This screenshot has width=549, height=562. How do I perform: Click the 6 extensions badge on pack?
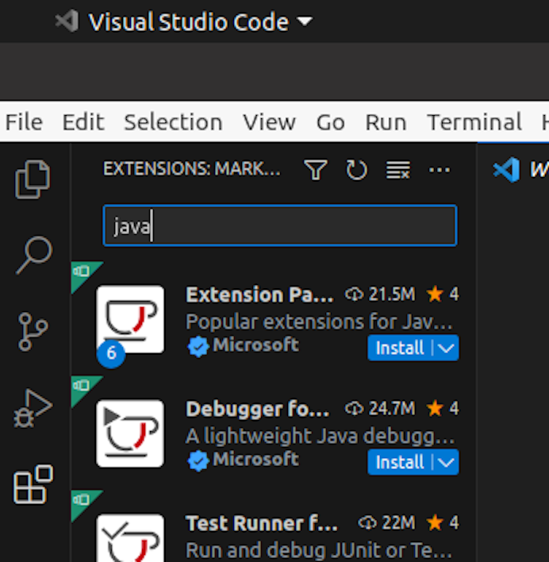111,353
